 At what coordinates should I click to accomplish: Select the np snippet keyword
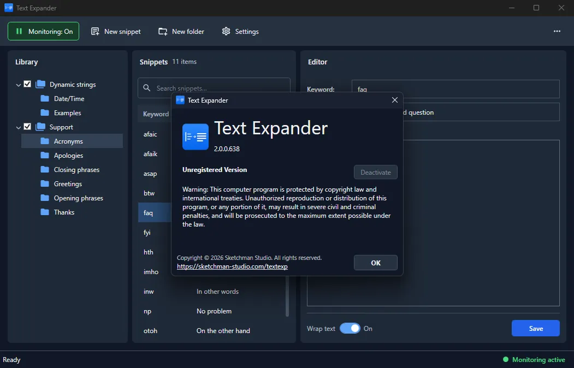(147, 311)
